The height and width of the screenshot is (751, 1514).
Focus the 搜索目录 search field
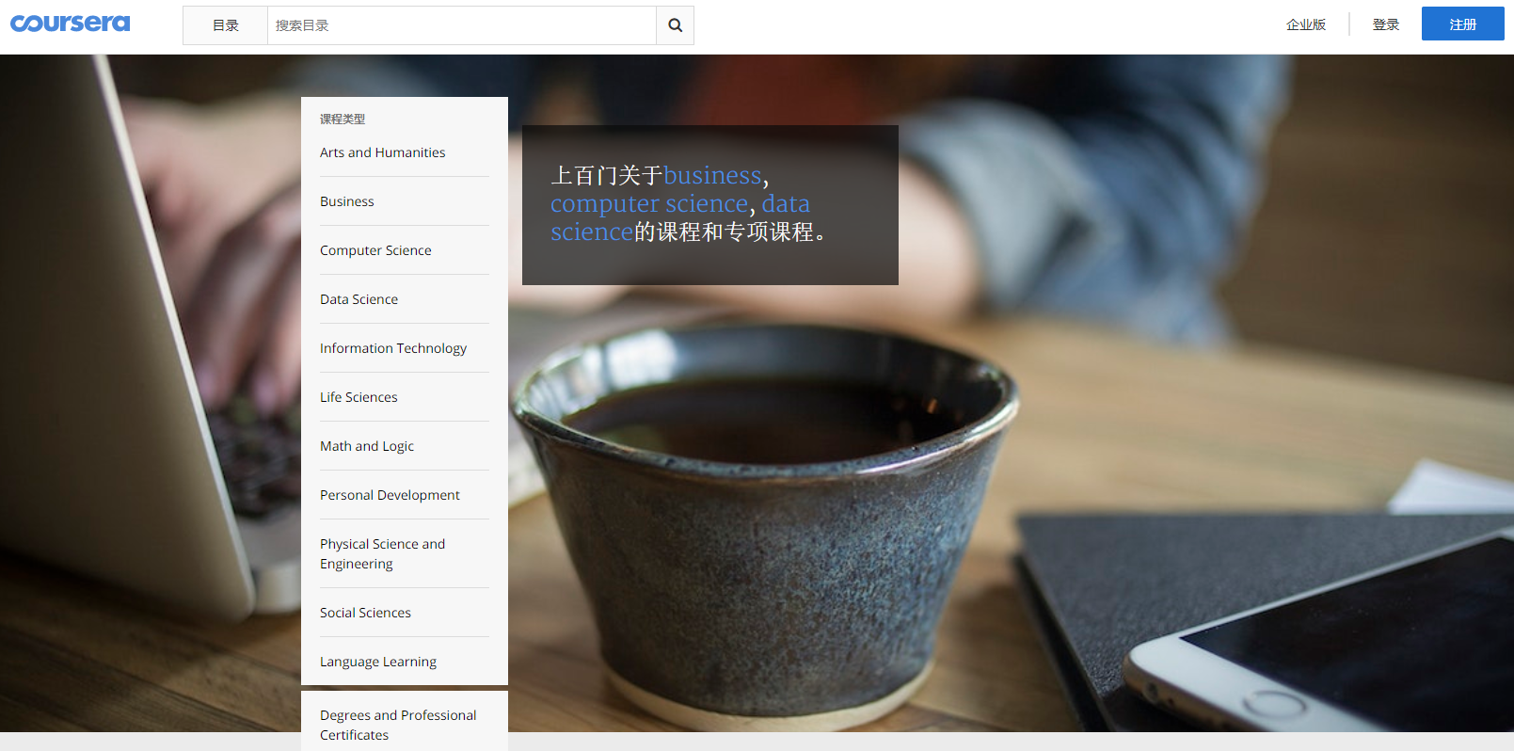462,25
